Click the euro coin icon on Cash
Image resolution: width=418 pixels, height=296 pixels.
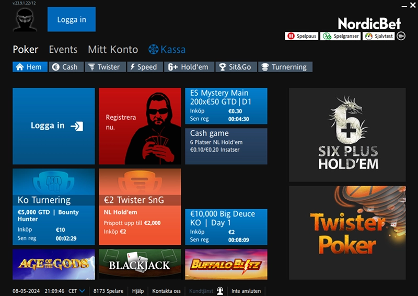tap(56, 67)
